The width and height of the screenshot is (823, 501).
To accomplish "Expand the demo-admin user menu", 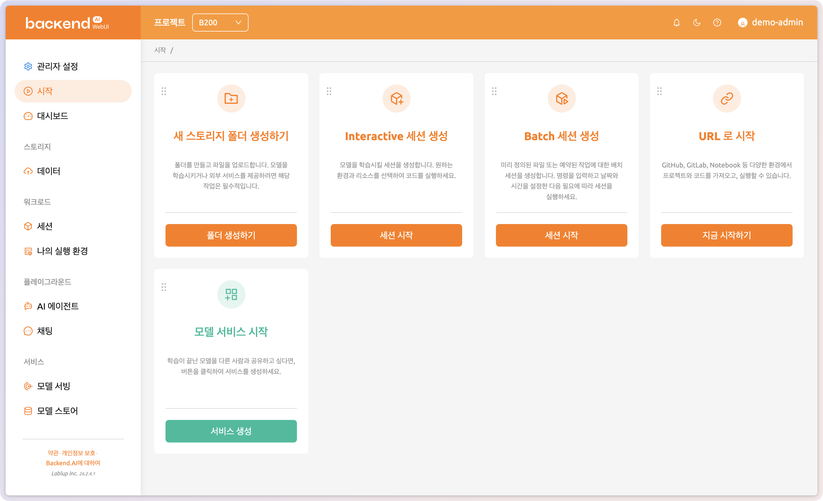I will click(770, 23).
